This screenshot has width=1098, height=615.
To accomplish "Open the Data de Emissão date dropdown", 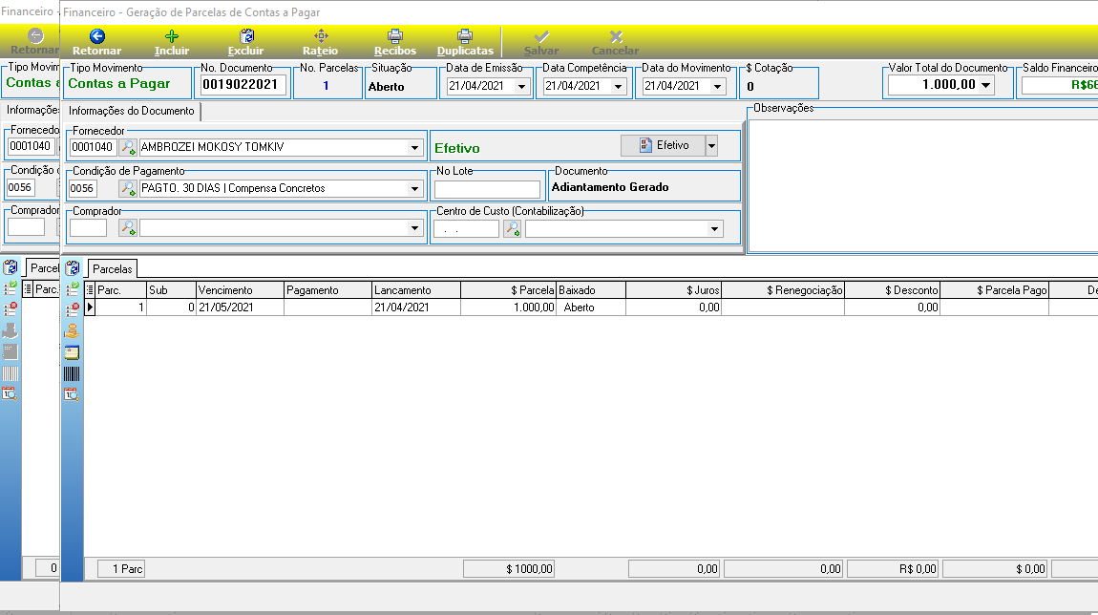I will point(521,86).
